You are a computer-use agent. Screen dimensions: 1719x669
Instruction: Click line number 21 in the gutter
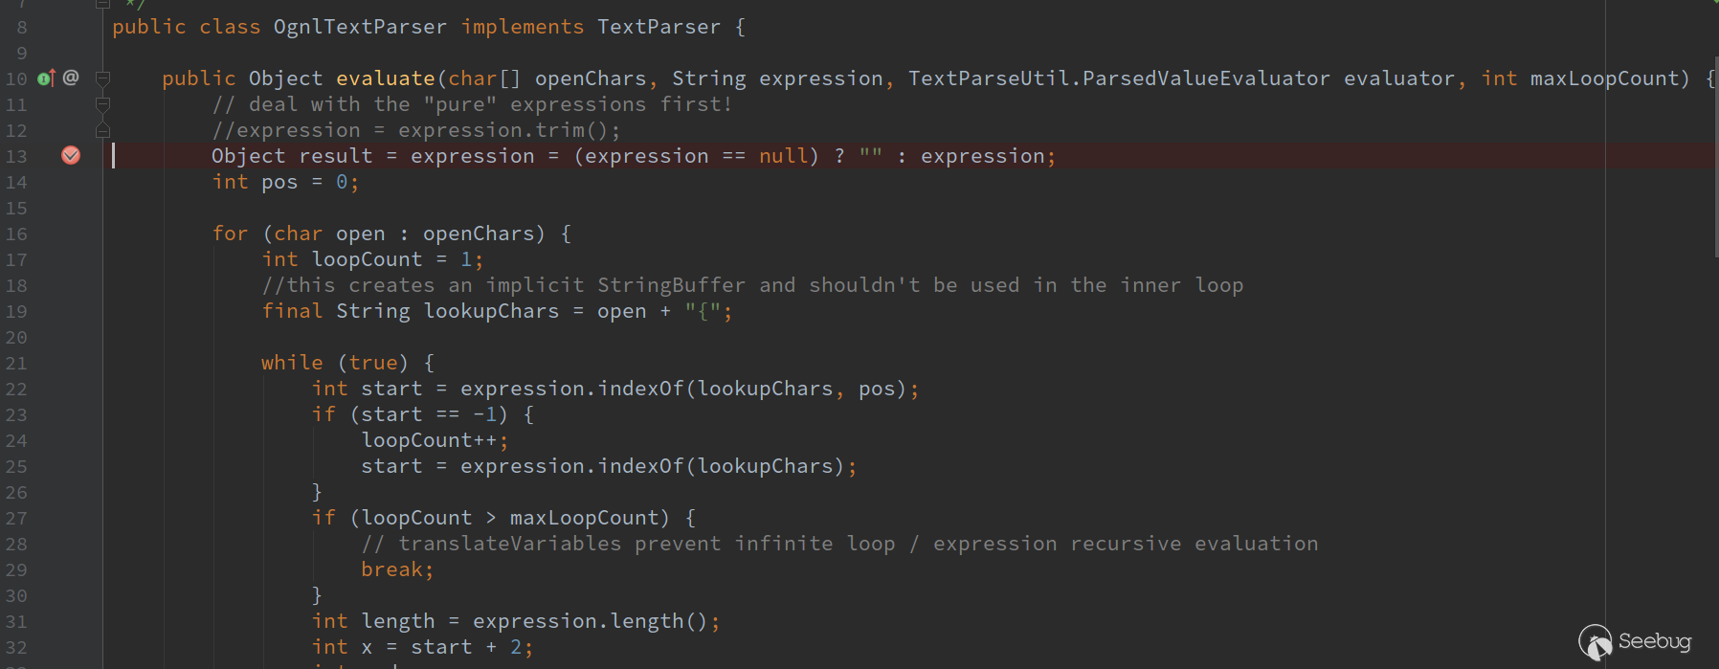pos(16,364)
